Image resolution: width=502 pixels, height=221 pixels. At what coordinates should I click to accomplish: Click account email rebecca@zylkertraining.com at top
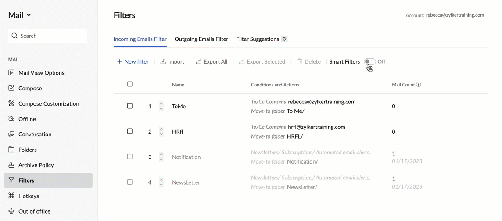[x=455, y=15]
